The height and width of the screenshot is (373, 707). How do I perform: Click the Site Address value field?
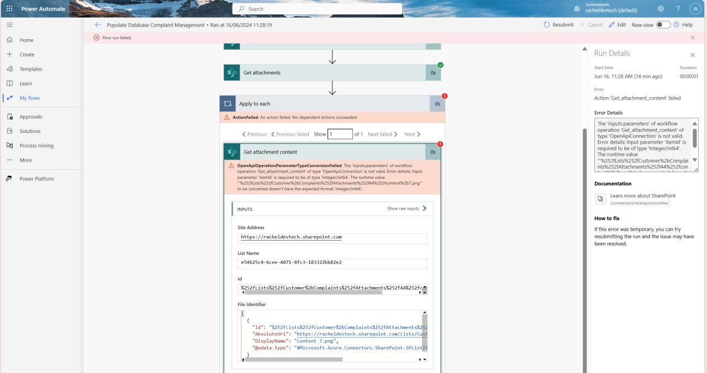(x=333, y=238)
